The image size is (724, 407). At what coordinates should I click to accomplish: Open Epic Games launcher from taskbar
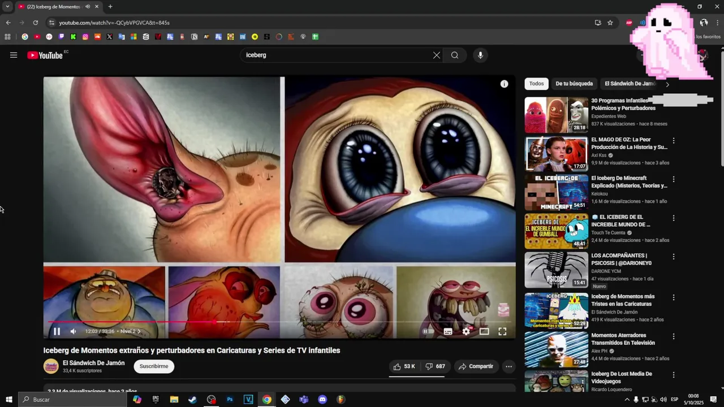coord(156,400)
